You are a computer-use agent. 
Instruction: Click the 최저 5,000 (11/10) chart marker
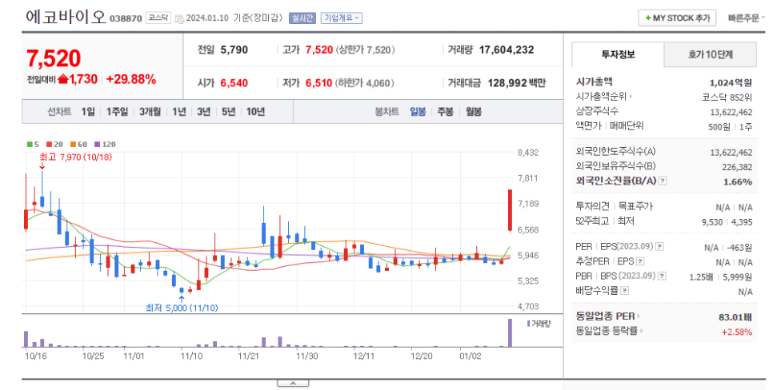pos(182,308)
